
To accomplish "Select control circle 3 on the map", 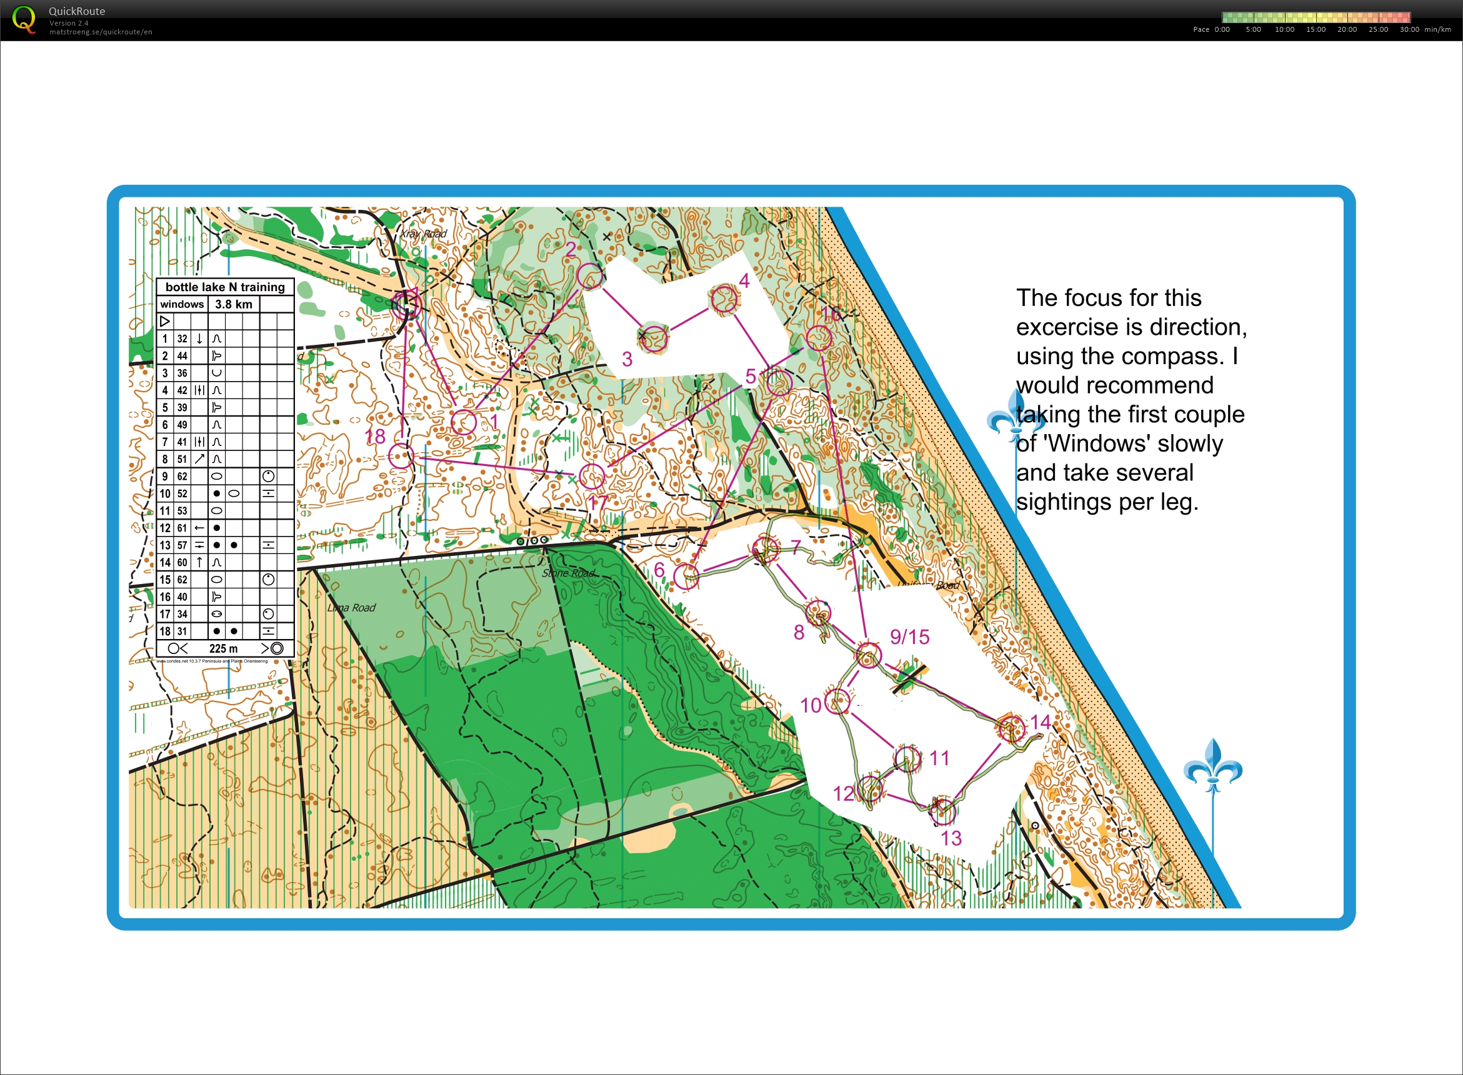I will click(654, 339).
